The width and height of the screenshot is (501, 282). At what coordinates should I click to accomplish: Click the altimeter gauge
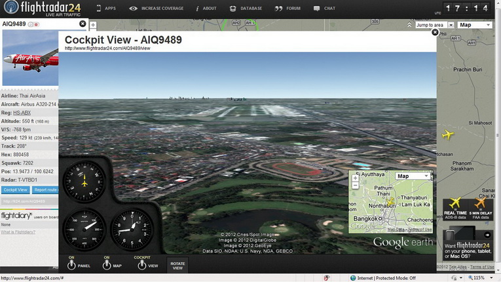coord(132,229)
